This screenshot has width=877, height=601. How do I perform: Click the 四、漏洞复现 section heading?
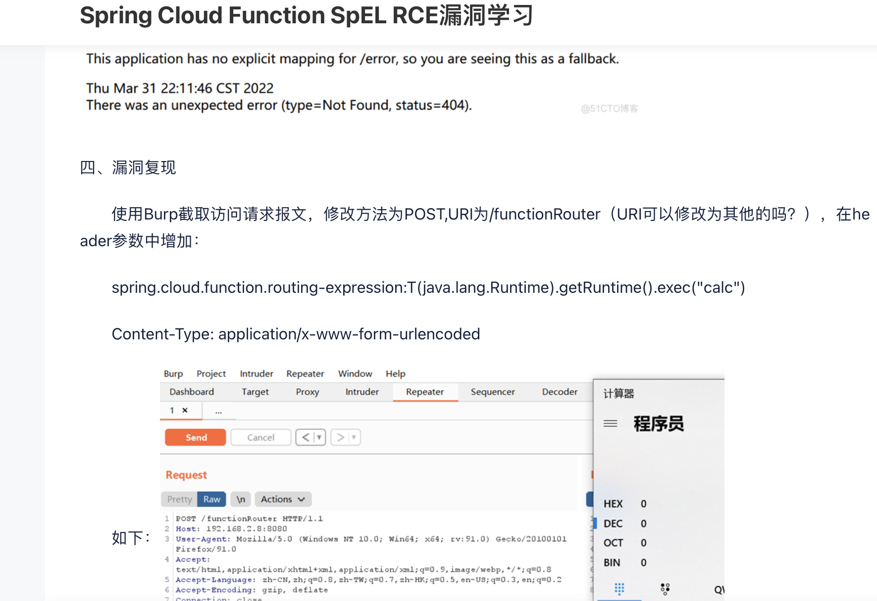point(128,167)
